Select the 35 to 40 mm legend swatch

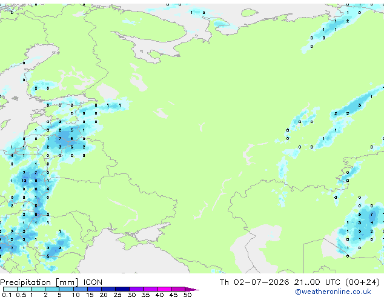pos(150,289)
